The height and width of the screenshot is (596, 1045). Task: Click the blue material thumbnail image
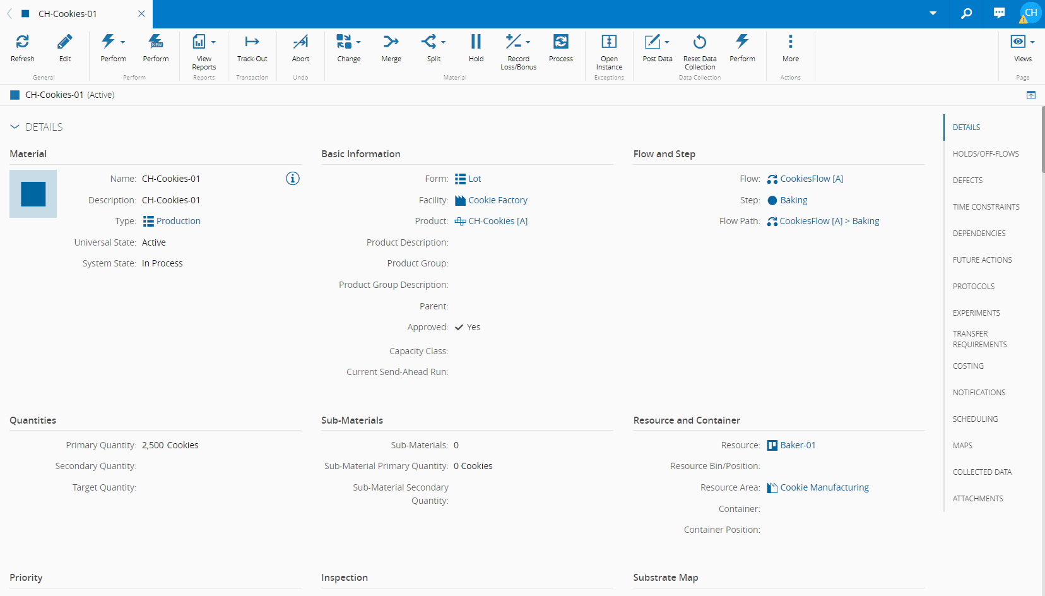(33, 194)
